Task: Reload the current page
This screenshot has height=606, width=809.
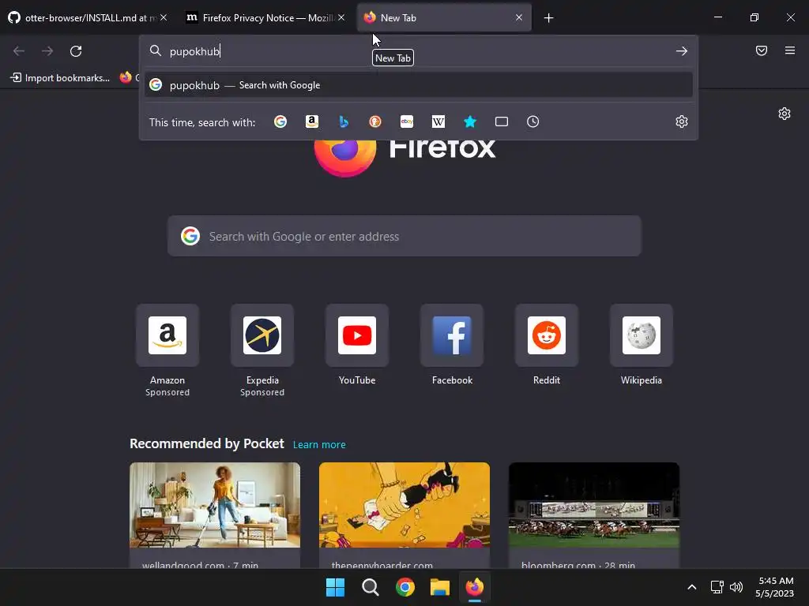Action: pyautogui.click(x=76, y=51)
